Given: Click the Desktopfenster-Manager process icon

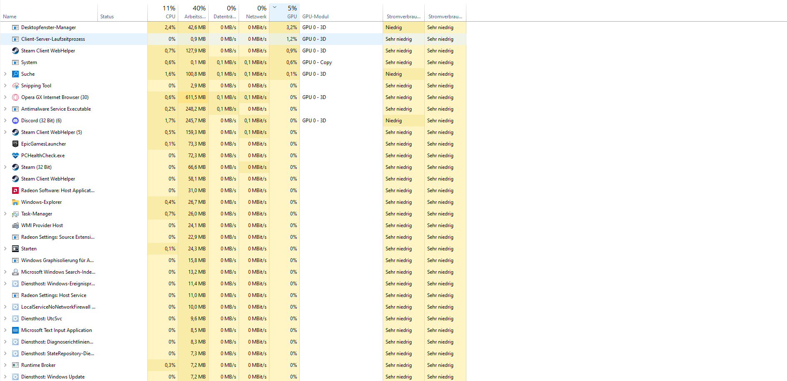Looking at the screenshot, I should tap(15, 27).
